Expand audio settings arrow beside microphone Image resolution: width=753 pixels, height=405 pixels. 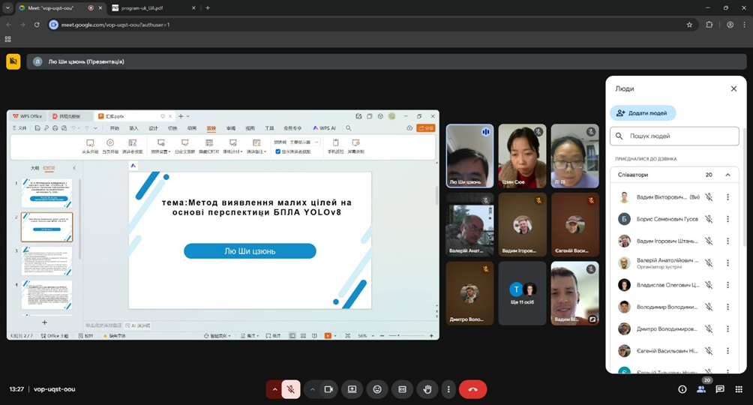(274, 389)
